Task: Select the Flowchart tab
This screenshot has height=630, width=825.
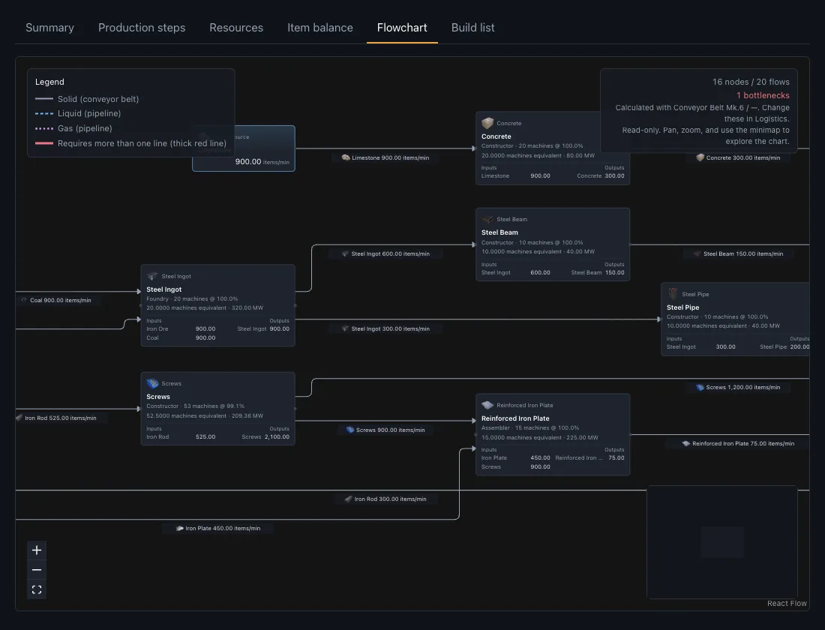Action: click(402, 27)
